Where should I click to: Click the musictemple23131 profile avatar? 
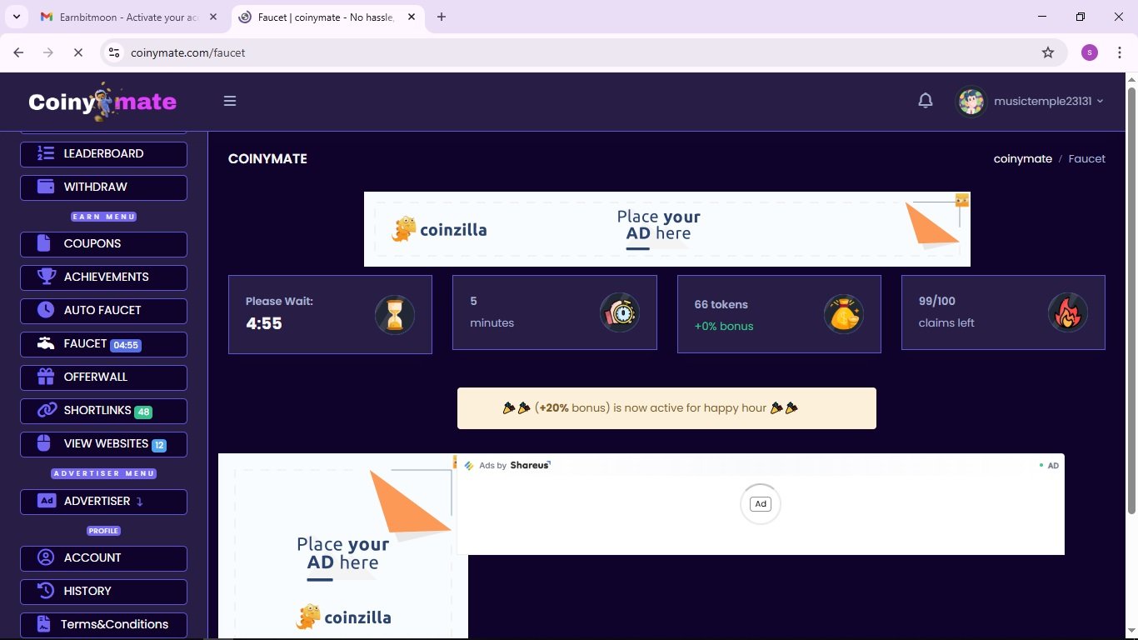[x=971, y=101]
